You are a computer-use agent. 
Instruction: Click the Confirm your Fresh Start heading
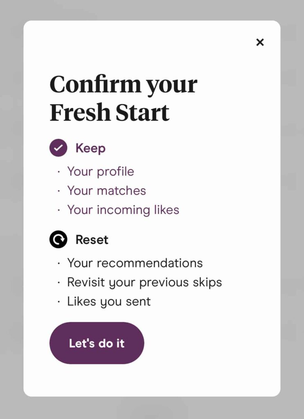(x=123, y=97)
